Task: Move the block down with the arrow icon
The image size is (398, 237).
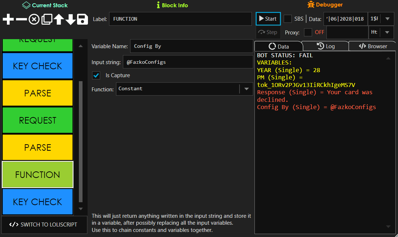Action: [x=70, y=19]
